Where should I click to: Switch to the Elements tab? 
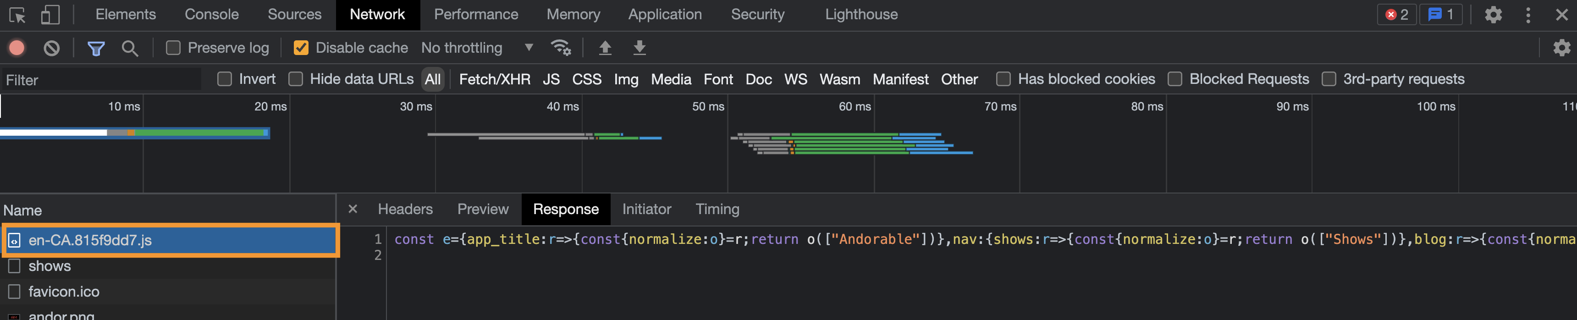126,15
